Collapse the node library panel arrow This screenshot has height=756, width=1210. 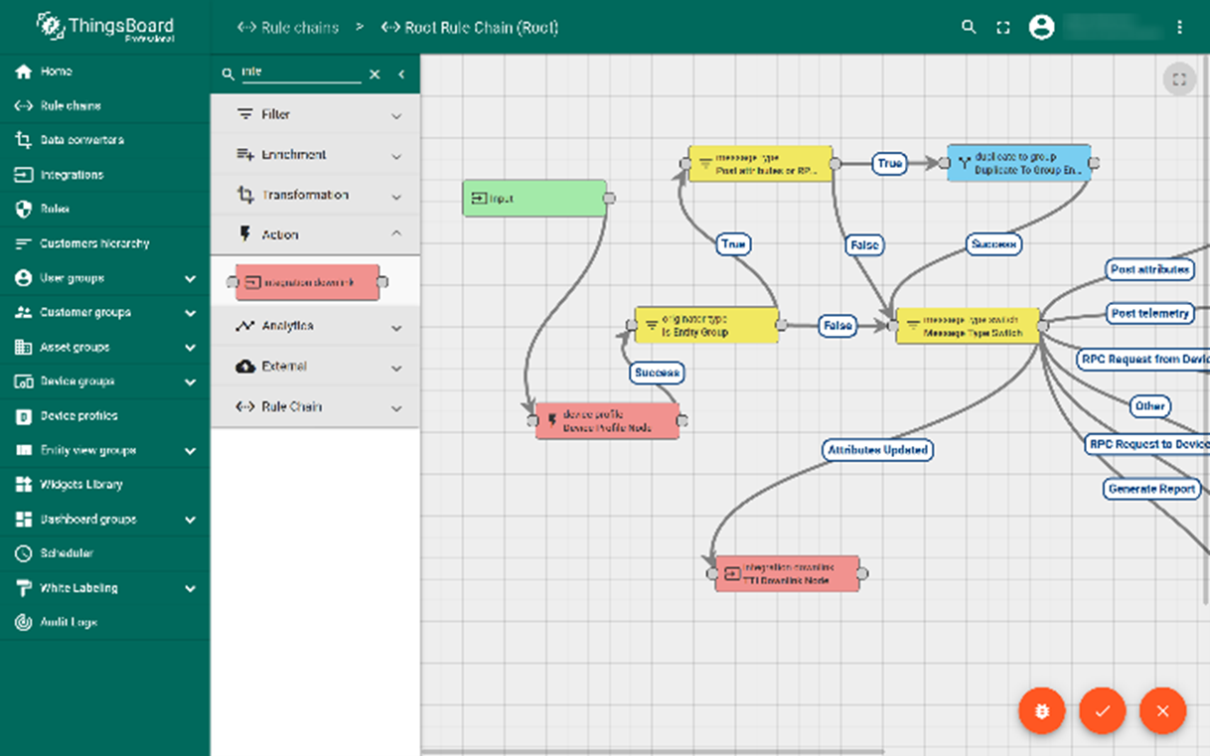point(401,75)
